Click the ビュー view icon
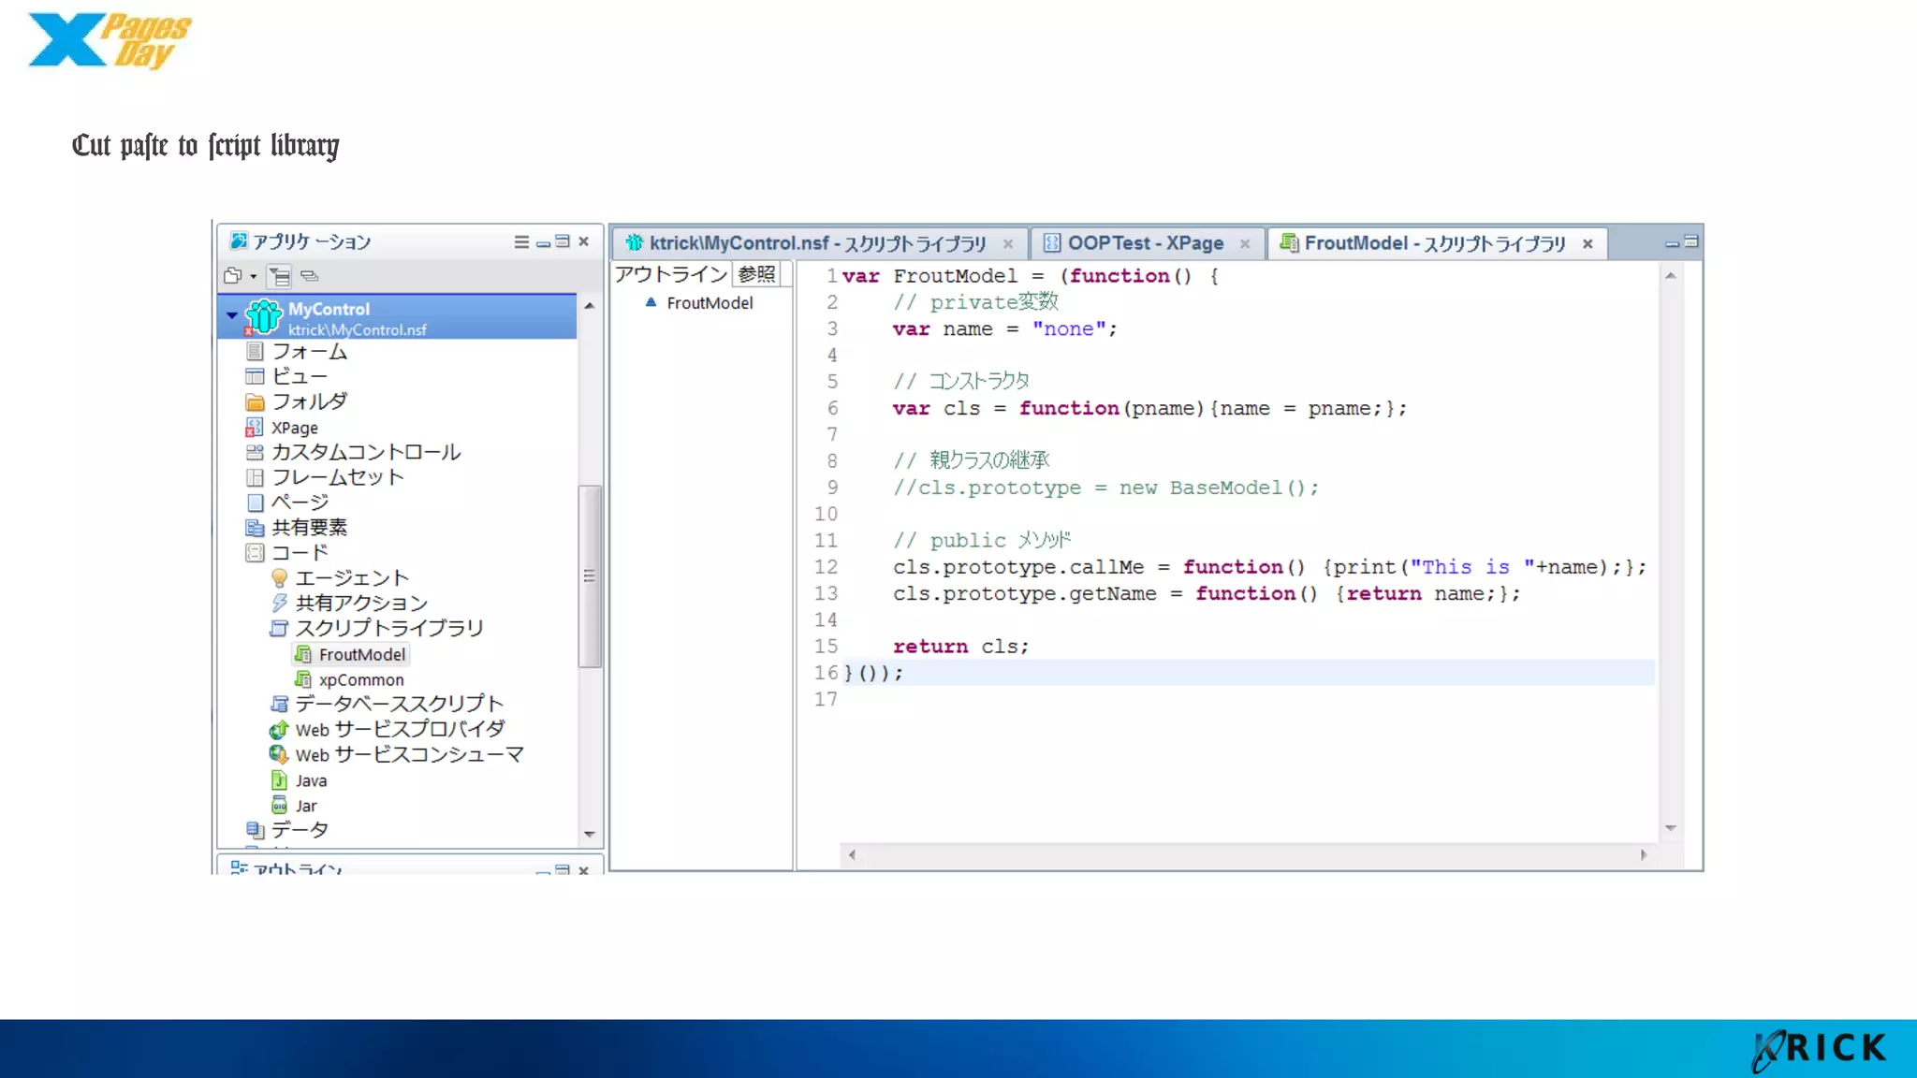 coord(255,376)
